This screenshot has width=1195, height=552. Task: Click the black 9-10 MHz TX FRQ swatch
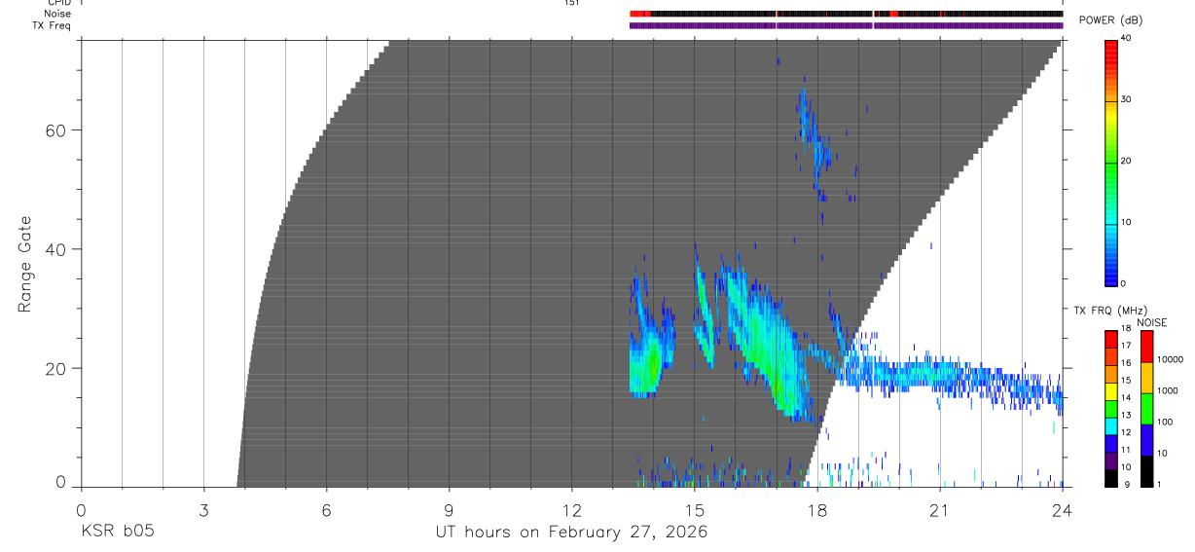pyautogui.click(x=1110, y=478)
